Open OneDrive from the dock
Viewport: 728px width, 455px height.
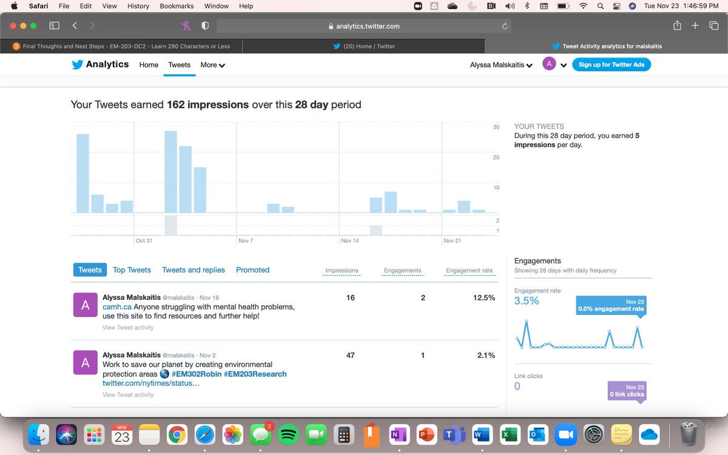[649, 434]
